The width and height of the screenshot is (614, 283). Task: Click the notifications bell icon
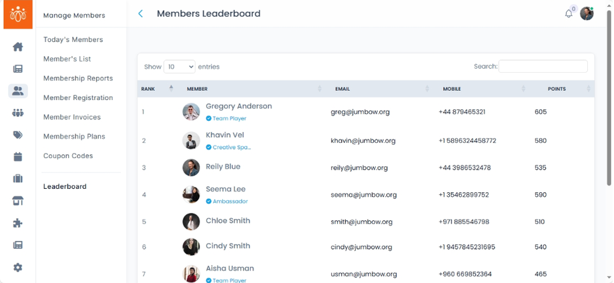569,13
